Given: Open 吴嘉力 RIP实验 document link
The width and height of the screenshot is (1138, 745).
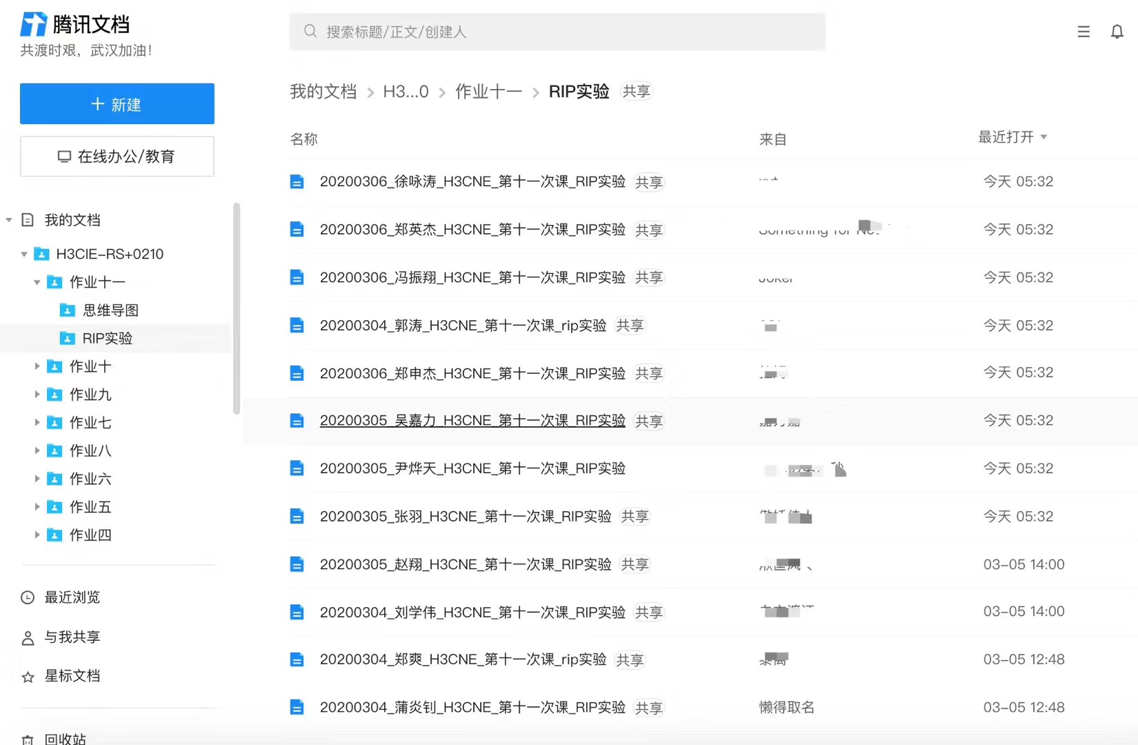Looking at the screenshot, I should click(x=472, y=421).
